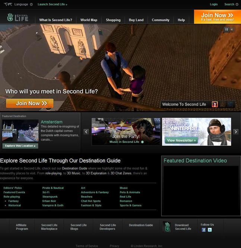This screenshot has width=241, height=248.
Task: Open the Community menu item
Action: pyautogui.click(x=161, y=20)
